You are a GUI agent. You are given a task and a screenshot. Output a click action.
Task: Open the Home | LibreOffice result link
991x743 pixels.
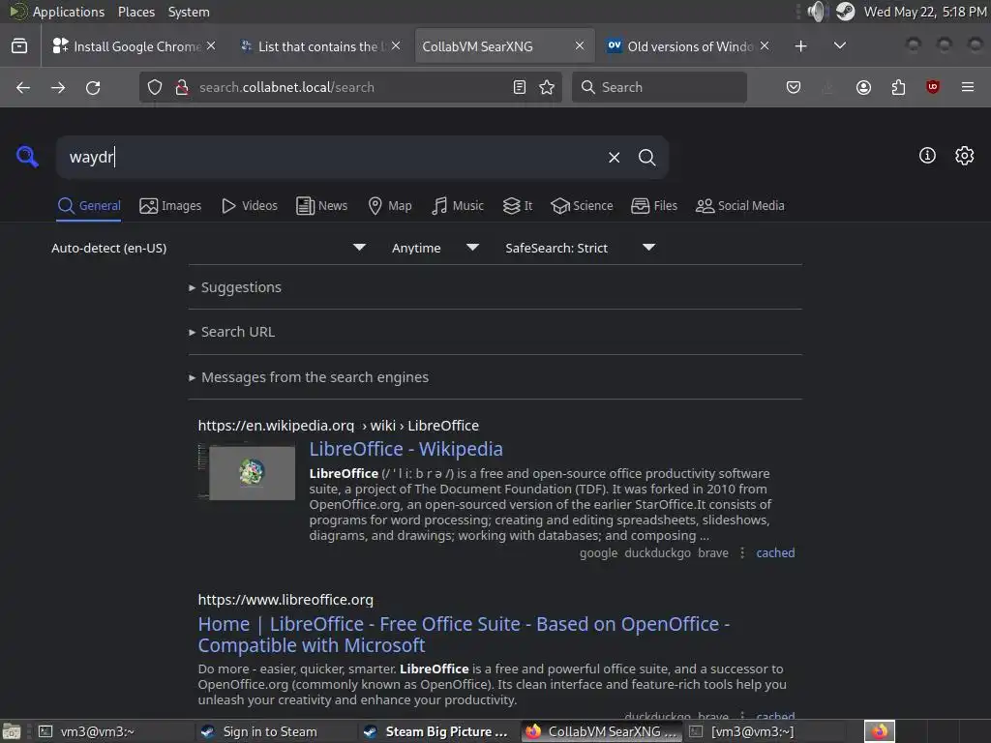click(464, 635)
